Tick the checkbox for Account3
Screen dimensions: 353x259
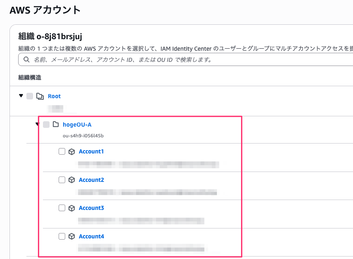point(62,208)
